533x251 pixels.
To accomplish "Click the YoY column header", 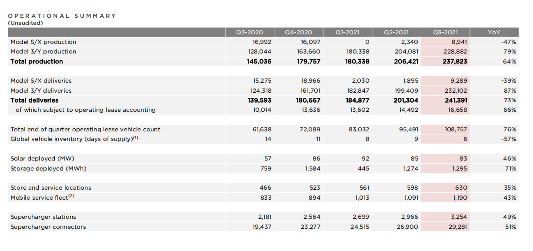I will tap(494, 32).
